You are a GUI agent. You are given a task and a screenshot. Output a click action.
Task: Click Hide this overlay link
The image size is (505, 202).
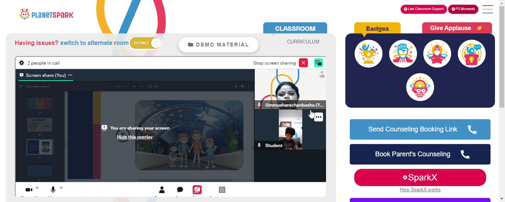(x=135, y=137)
